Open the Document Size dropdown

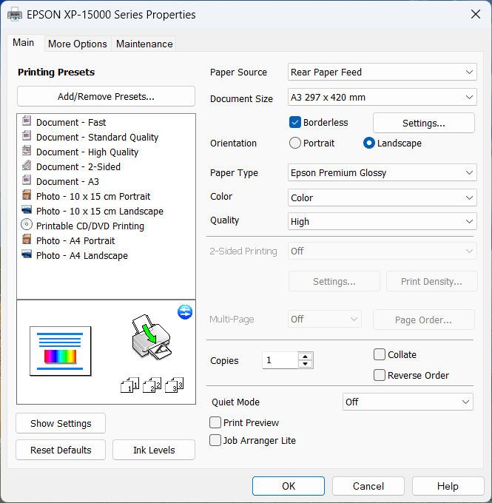click(382, 97)
